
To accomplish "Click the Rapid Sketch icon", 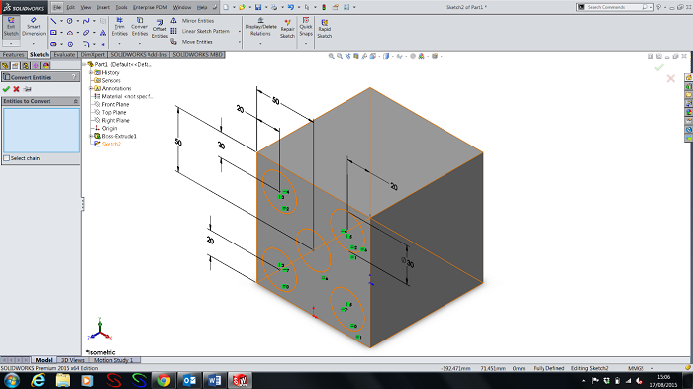I will click(x=324, y=29).
